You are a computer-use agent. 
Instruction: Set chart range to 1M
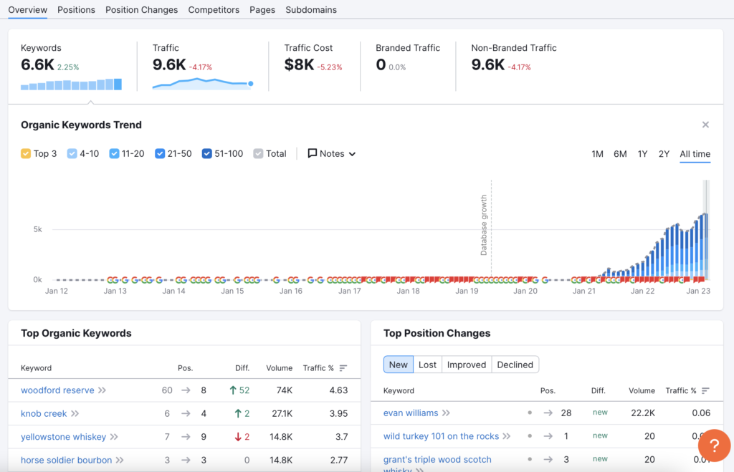coord(597,154)
